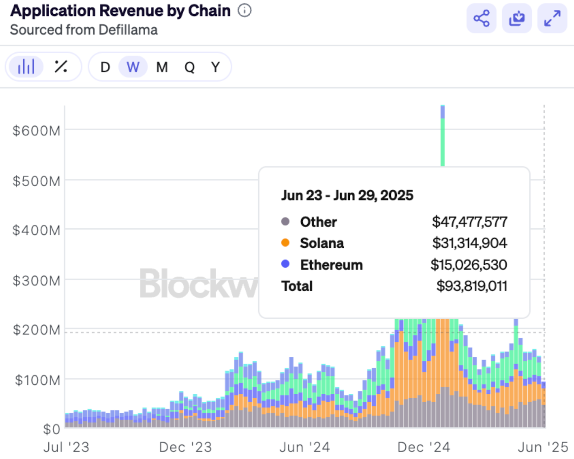Click the blue Ethereum legend dot
574x459 pixels.
(285, 264)
